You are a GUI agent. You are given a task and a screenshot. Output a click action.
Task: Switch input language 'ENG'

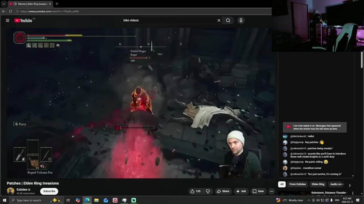tap(337, 200)
